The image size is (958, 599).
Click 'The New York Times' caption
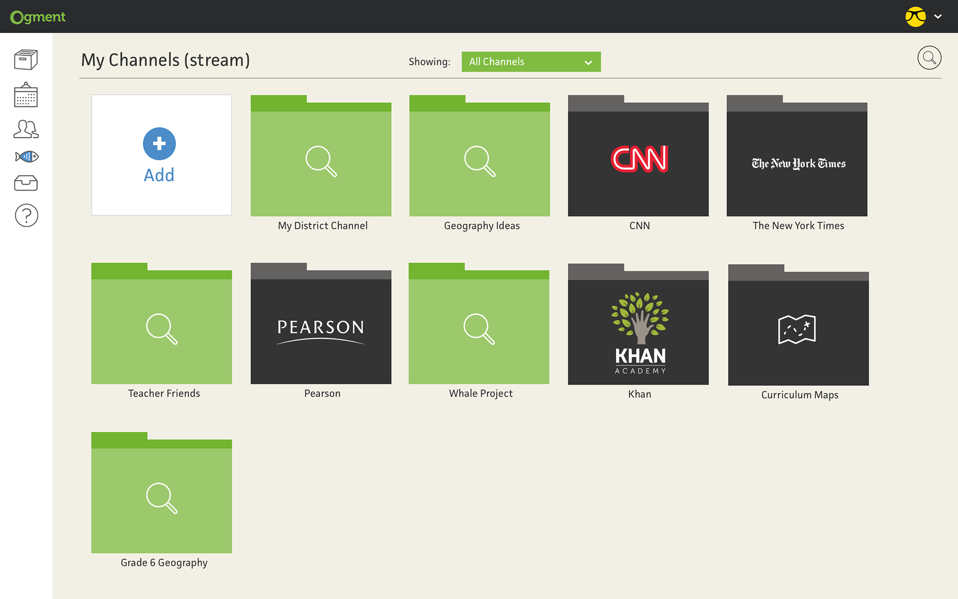pos(798,226)
